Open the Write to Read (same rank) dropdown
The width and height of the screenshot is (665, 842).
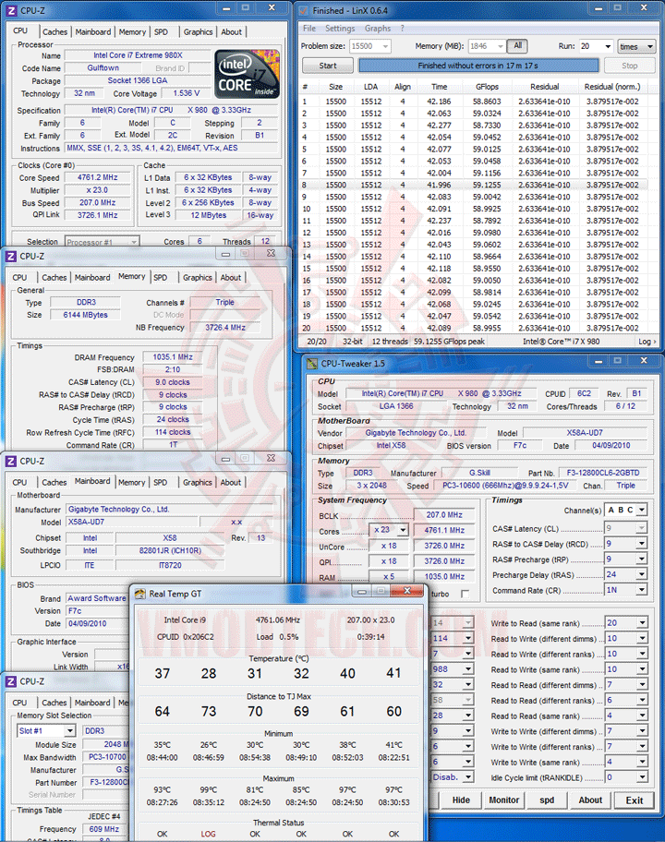(641, 623)
